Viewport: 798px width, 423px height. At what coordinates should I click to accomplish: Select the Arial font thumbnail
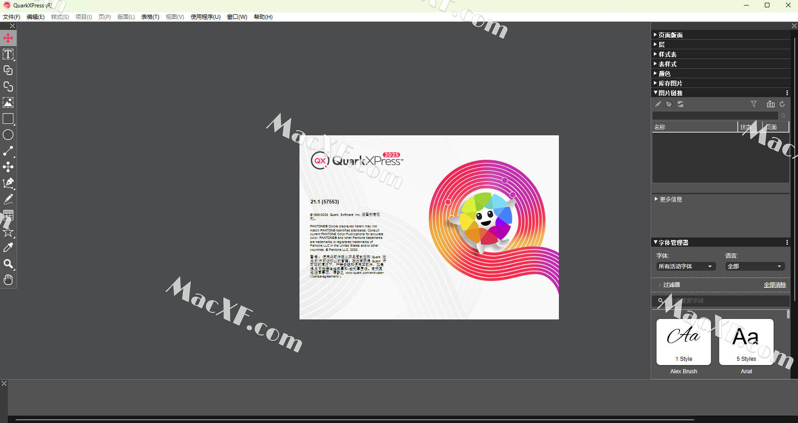(x=746, y=342)
